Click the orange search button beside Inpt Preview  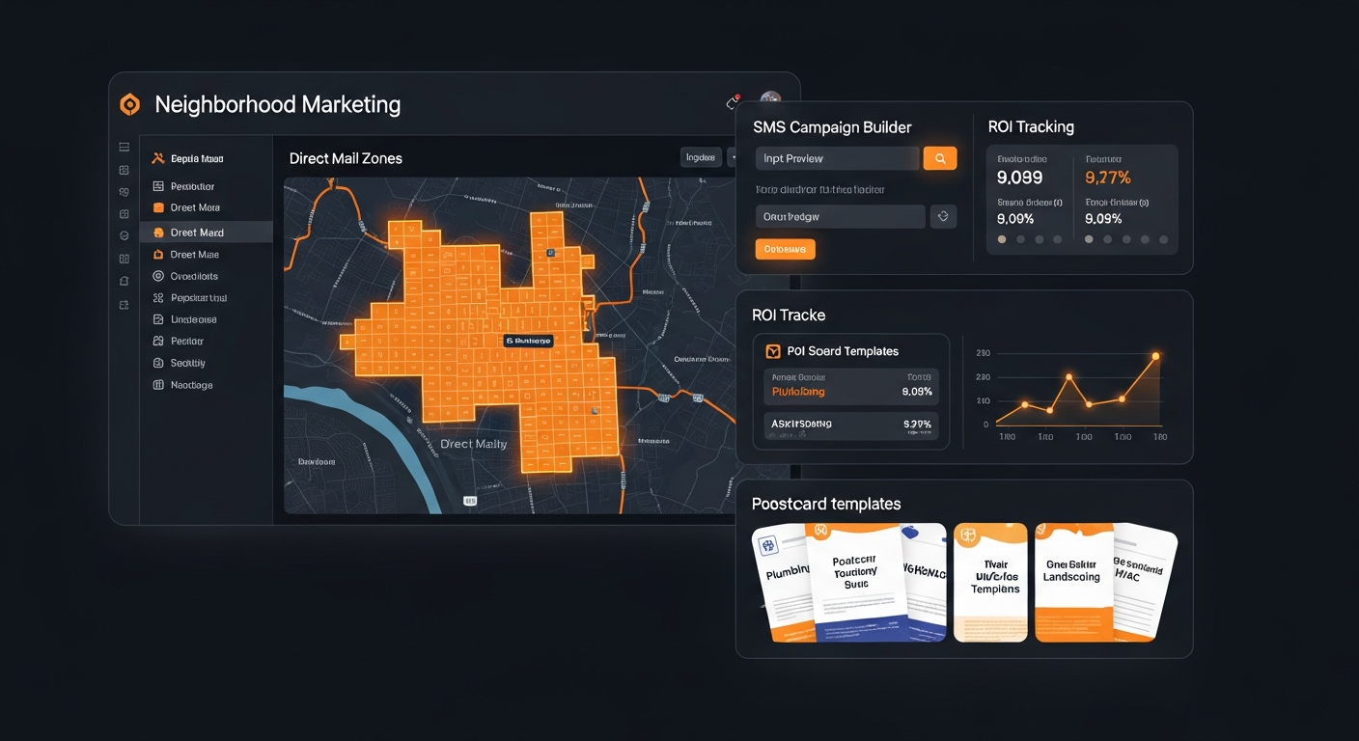coord(939,158)
